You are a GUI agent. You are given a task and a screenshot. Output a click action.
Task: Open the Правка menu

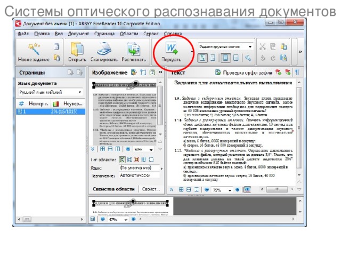(42, 34)
